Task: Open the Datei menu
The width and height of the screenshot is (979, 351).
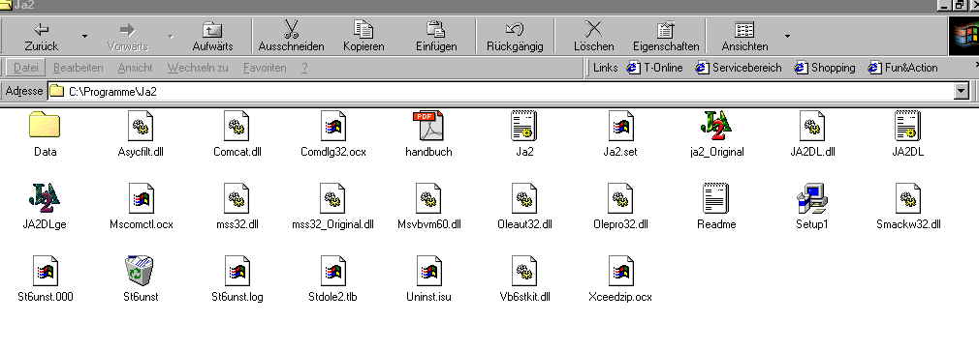Action: (x=25, y=68)
